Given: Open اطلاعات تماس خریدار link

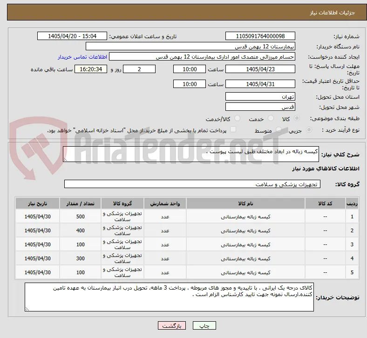Looking at the screenshot, I should (x=82, y=57).
